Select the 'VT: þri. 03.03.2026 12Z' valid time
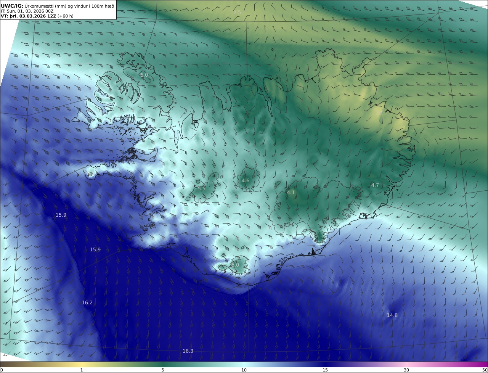Viewport: 488px width, 373px height. (x=28, y=16)
